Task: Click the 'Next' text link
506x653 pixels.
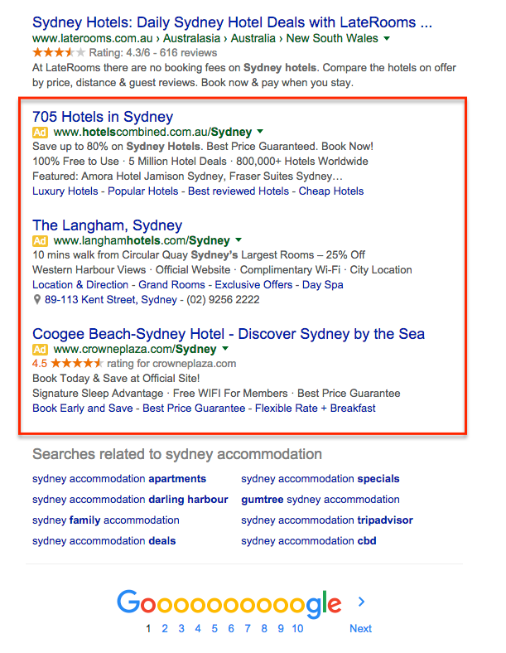Action: [x=360, y=628]
